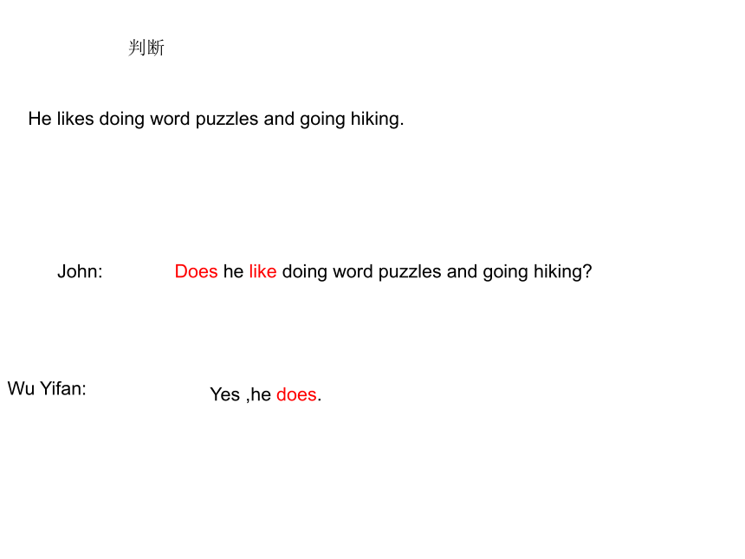745x559 pixels.
Task: Click the word 'likes' in the top sentence
Action: click(x=75, y=119)
